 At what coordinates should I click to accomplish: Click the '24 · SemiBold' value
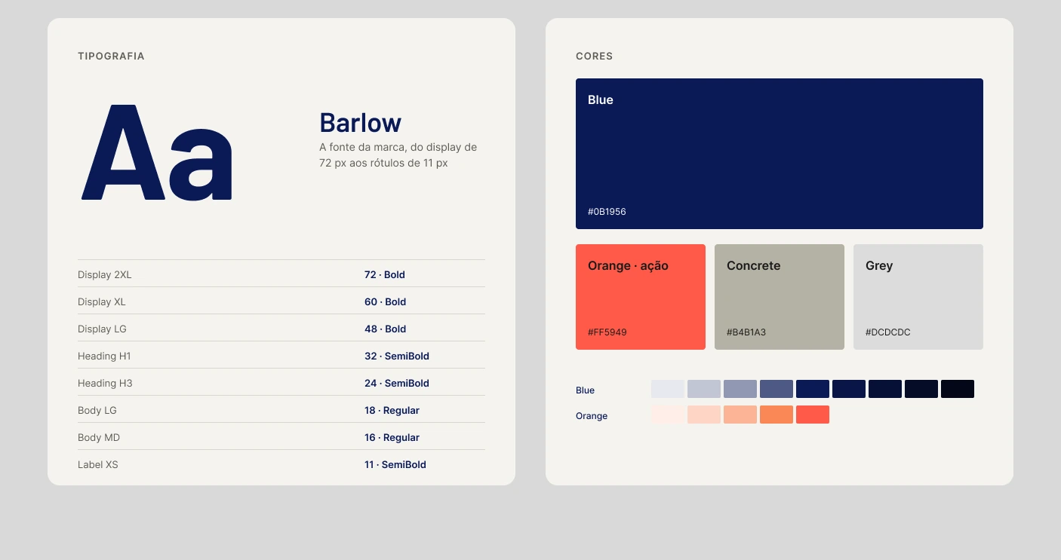tap(397, 384)
